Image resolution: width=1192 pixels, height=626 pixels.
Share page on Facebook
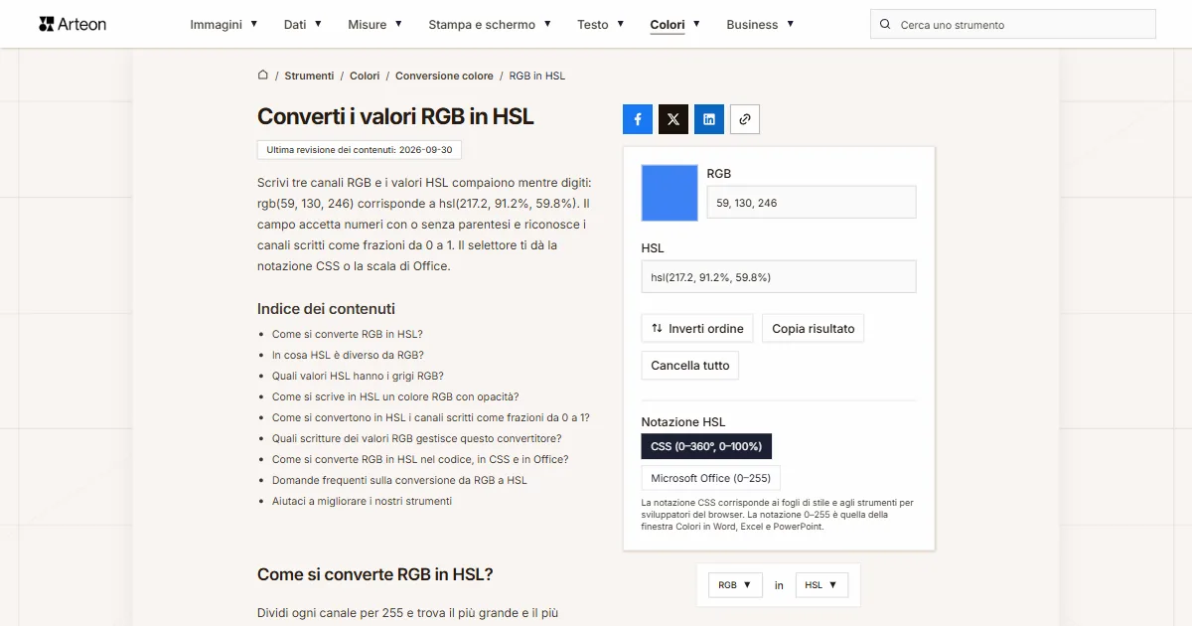point(638,119)
